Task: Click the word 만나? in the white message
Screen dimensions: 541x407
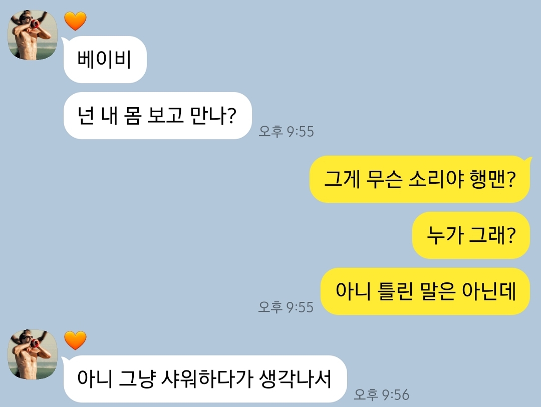Action: 213,116
